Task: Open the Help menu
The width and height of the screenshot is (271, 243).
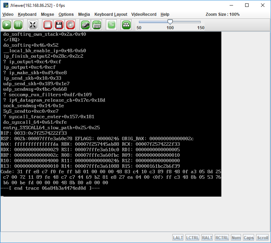Action: click(x=165, y=14)
